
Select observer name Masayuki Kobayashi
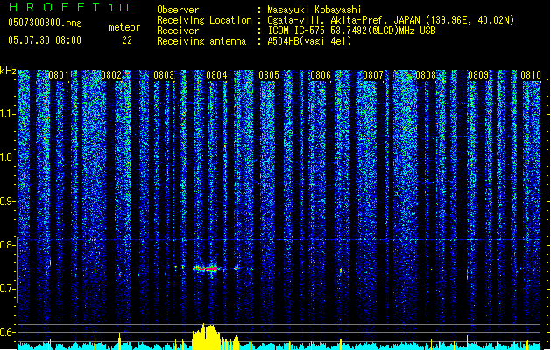[x=314, y=10]
